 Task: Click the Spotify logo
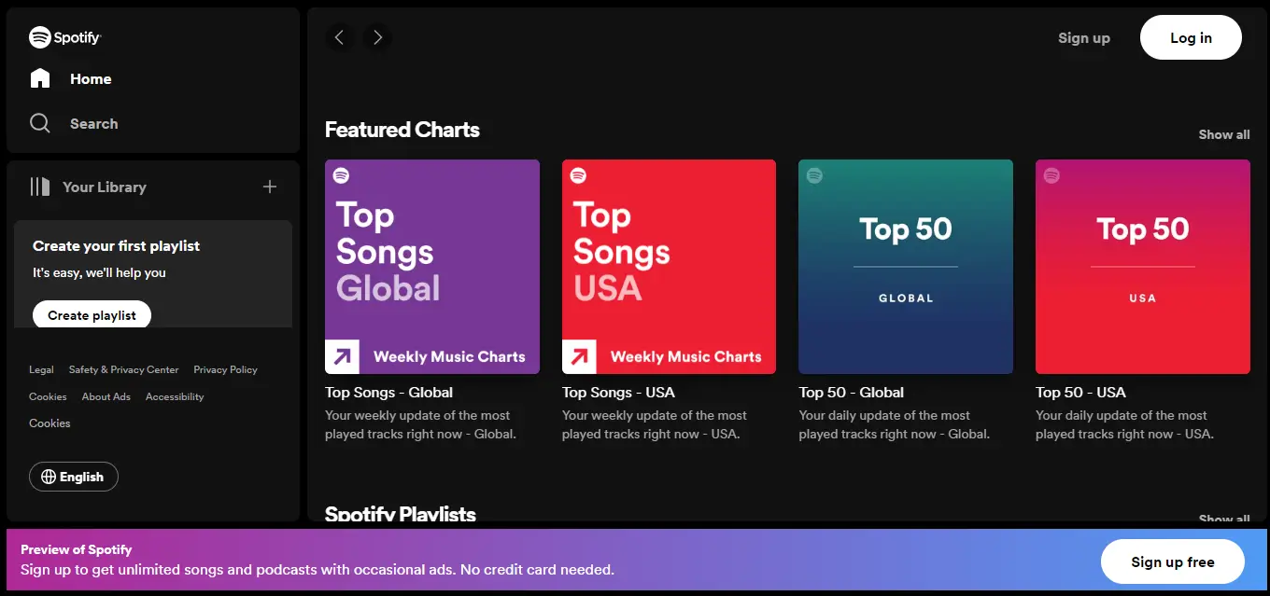pos(64,37)
